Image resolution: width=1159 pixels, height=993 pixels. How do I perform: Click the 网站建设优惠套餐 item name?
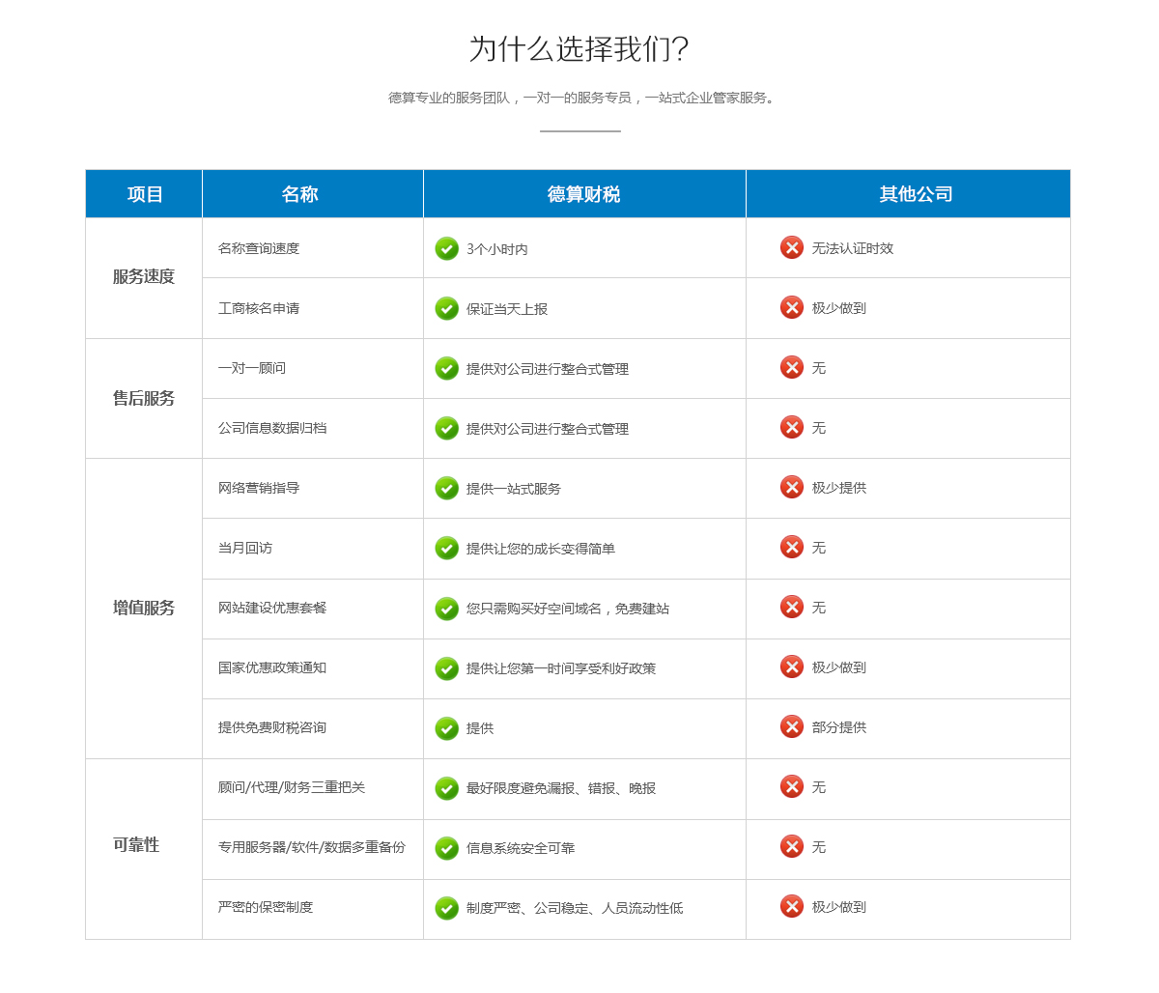(x=272, y=608)
